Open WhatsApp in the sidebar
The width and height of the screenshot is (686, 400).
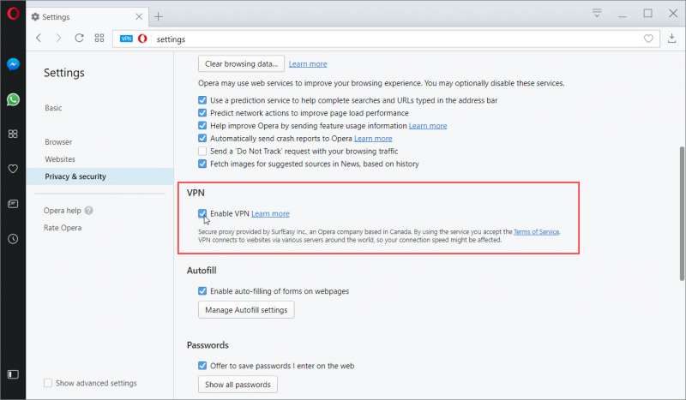[x=13, y=99]
